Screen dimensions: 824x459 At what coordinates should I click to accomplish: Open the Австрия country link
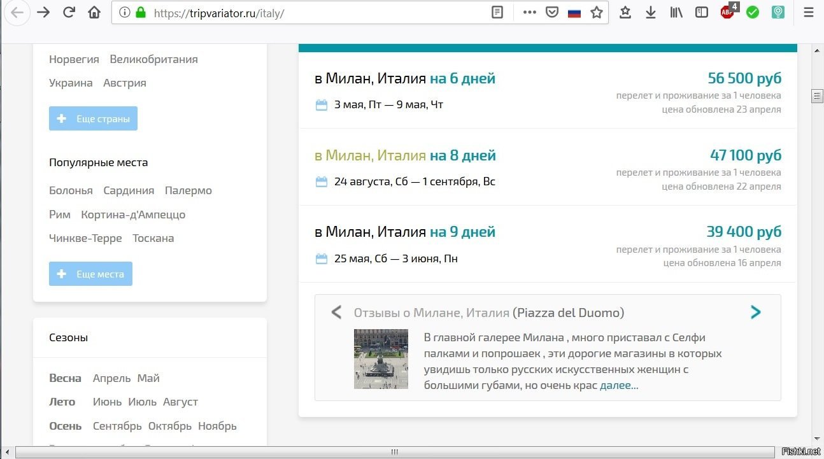click(125, 83)
